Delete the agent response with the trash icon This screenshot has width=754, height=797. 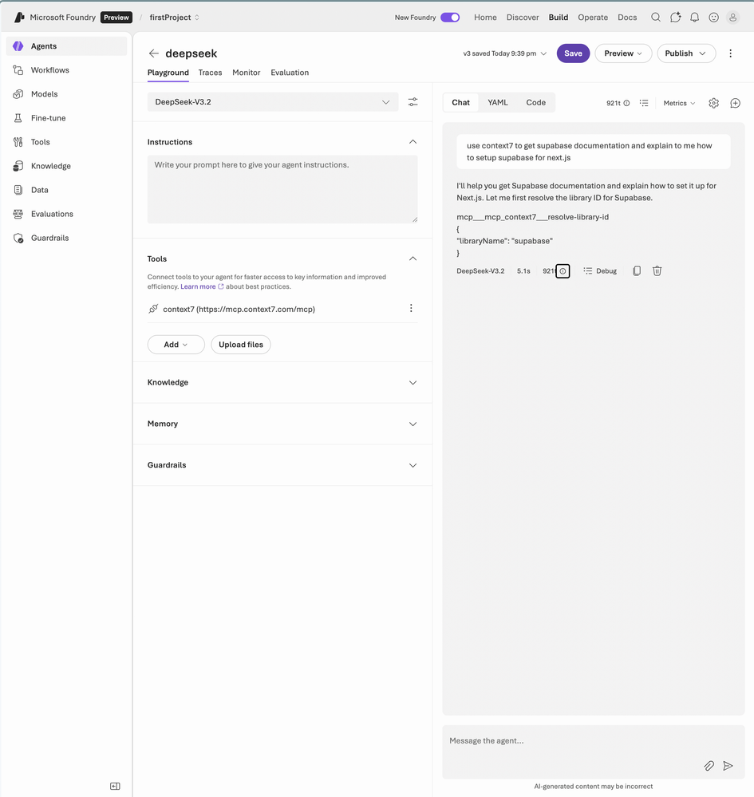657,271
